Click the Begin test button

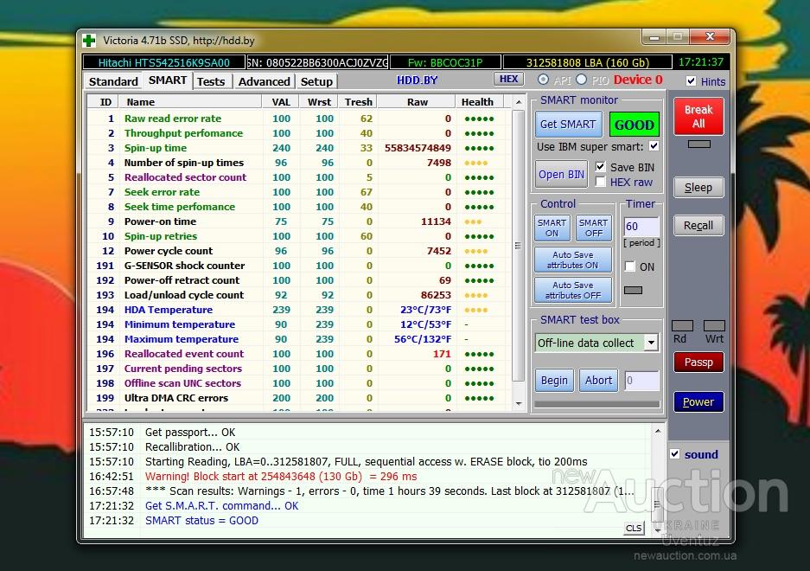[554, 381]
